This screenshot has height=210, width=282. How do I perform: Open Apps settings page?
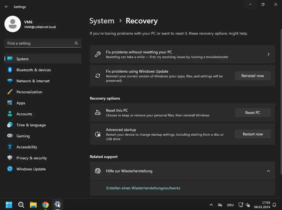[43, 103]
